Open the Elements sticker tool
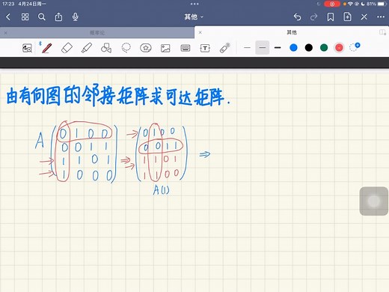Viewport: 389px width, 292px height. (x=146, y=48)
